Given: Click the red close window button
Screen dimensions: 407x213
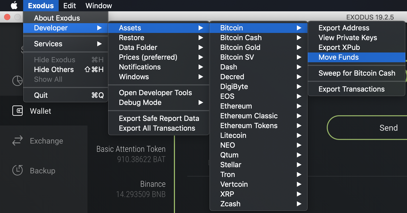Looking at the screenshot, I should point(7,17).
